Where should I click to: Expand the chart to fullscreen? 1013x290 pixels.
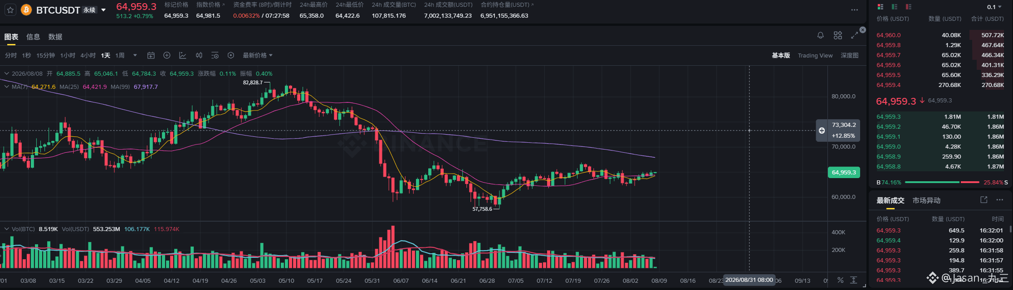pyautogui.click(x=854, y=35)
